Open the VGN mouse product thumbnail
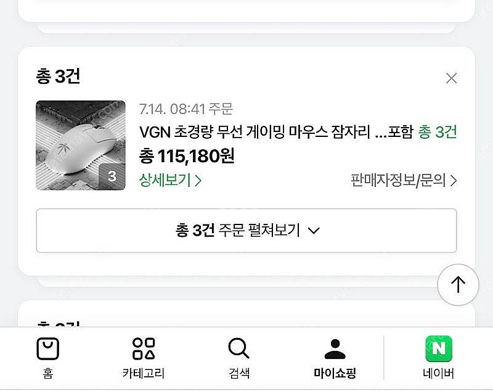This screenshot has height=391, width=493. tap(81, 145)
